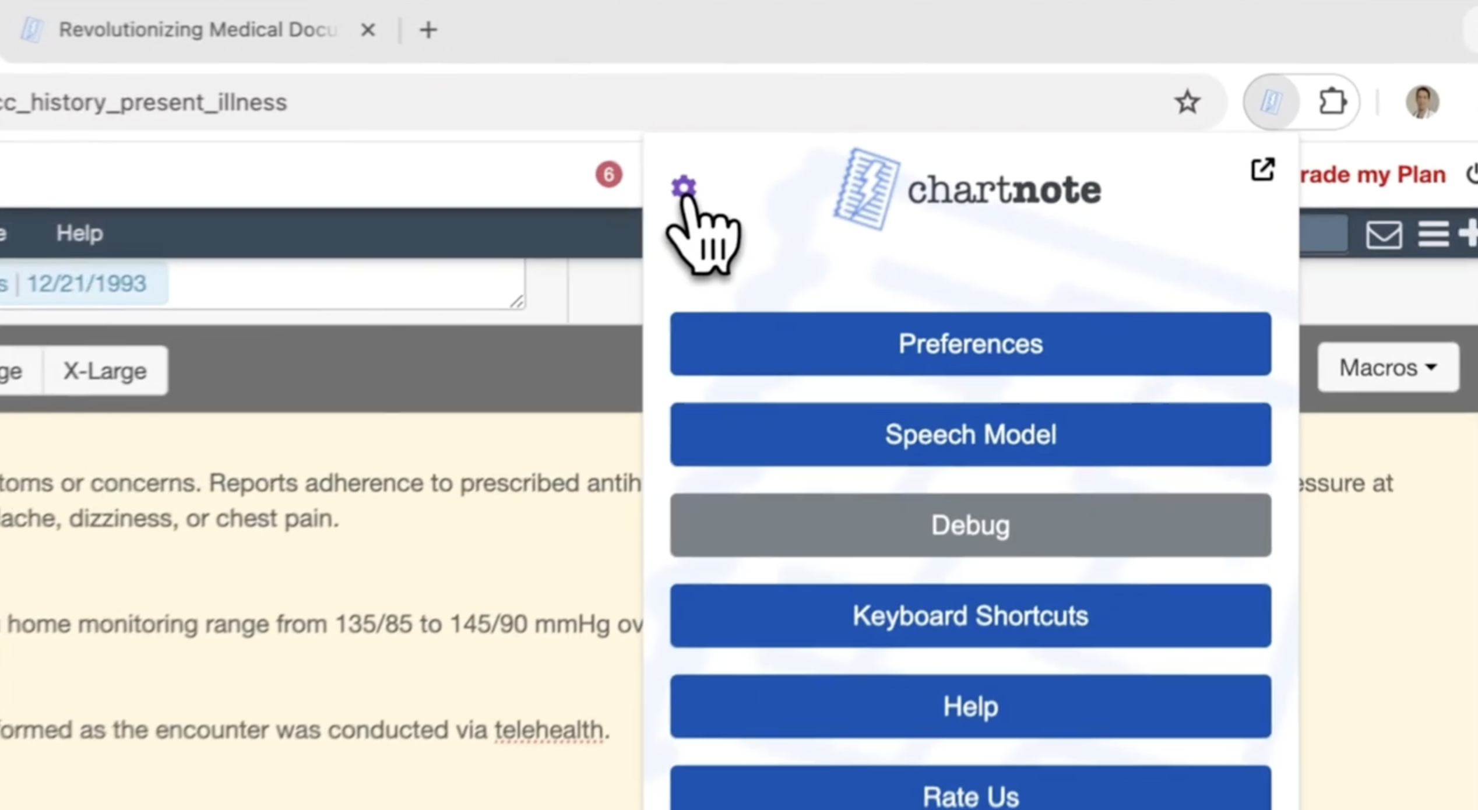Open a new browser tab
Screen dimensions: 1478x810
(x=428, y=30)
